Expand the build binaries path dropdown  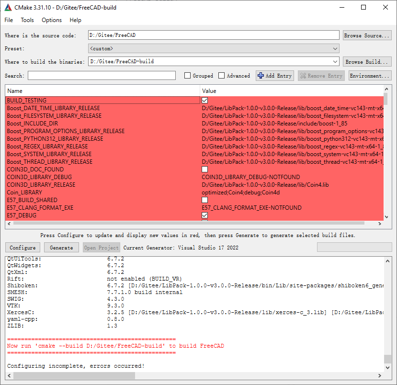click(335, 61)
